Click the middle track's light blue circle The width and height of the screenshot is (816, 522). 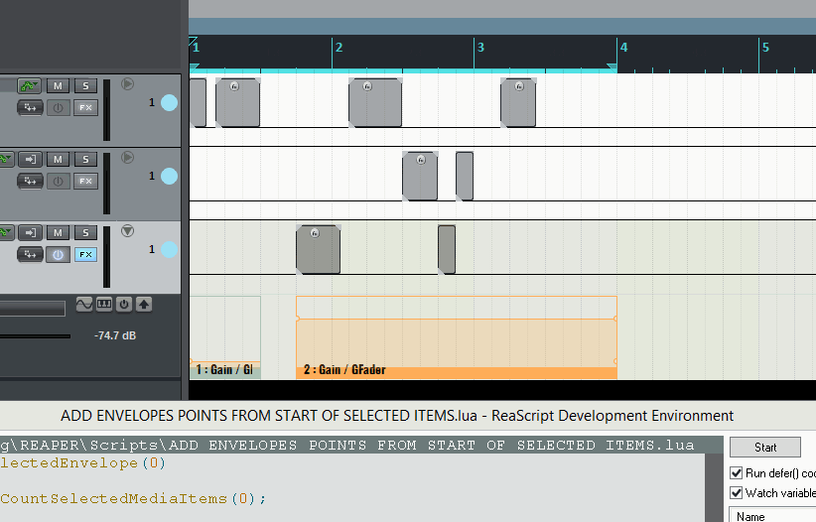169,176
